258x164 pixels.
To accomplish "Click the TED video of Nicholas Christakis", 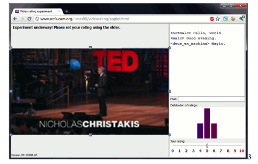I will 90,91.
